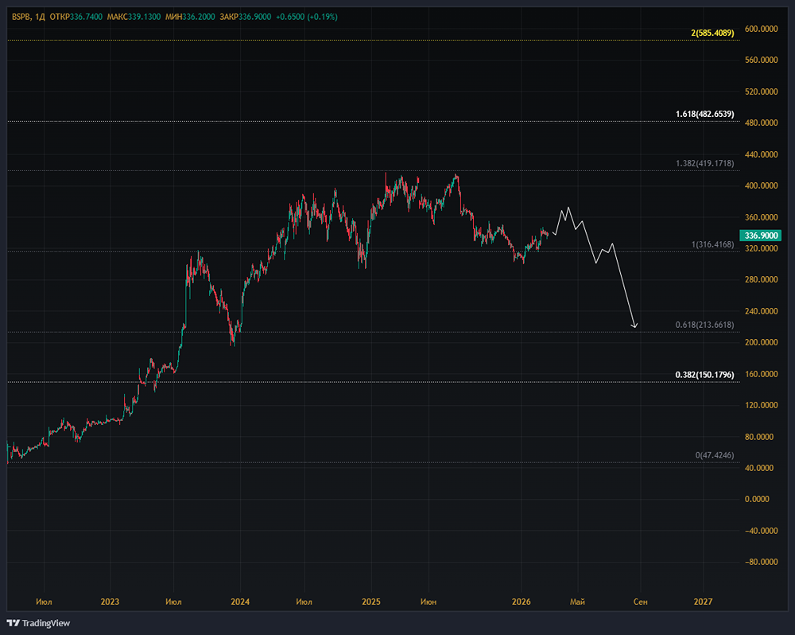Select the 0(47.4246) Fibonacci level label
The width and height of the screenshot is (795, 635).
715,455
